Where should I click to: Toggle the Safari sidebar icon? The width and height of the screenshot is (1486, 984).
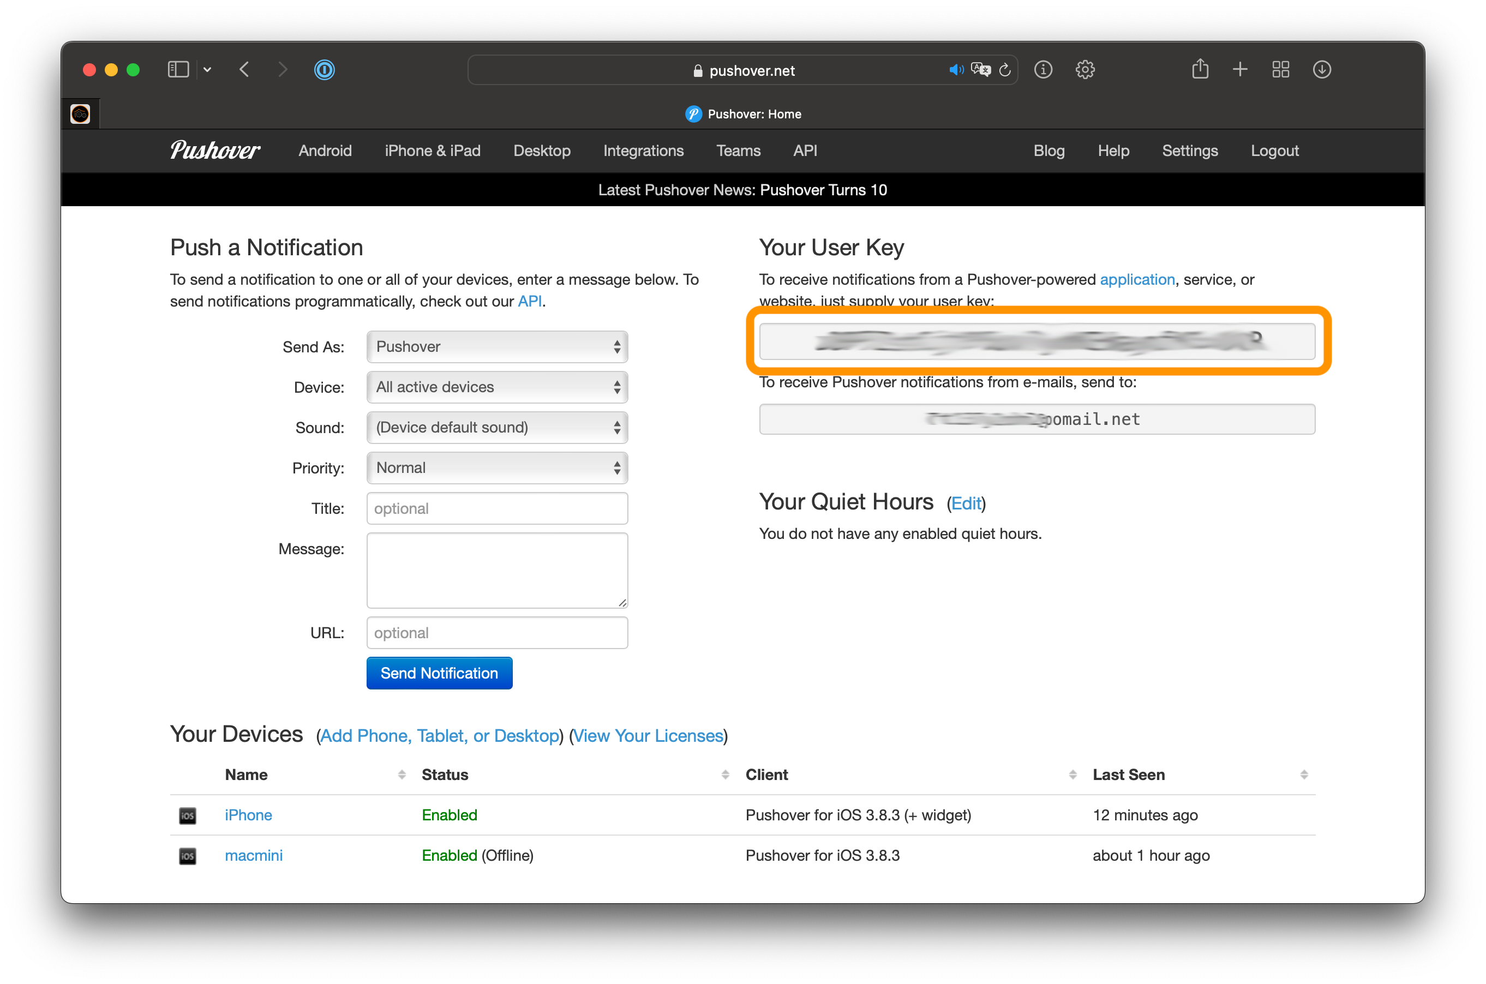tap(178, 70)
